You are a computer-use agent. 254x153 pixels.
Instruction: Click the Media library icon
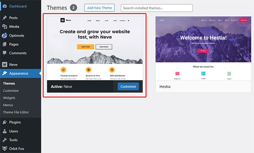(5, 26)
